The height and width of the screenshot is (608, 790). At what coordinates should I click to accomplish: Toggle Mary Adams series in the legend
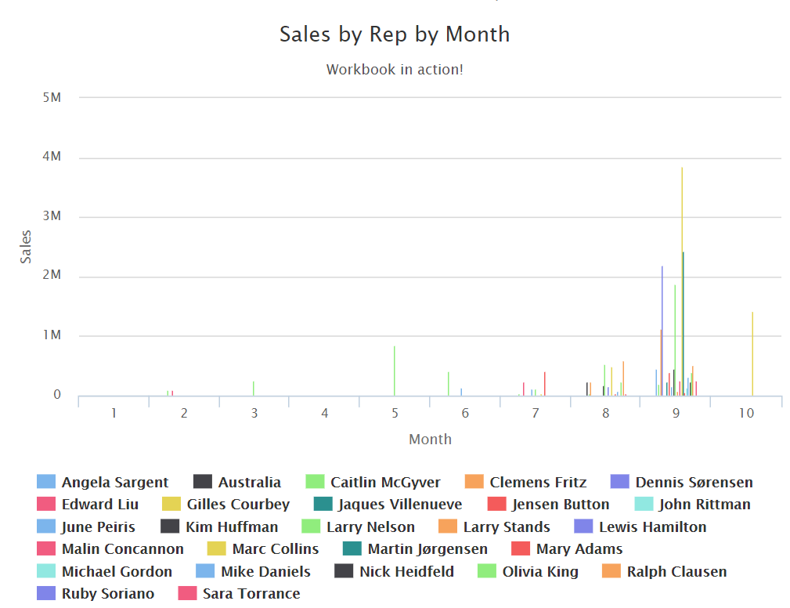click(x=579, y=549)
